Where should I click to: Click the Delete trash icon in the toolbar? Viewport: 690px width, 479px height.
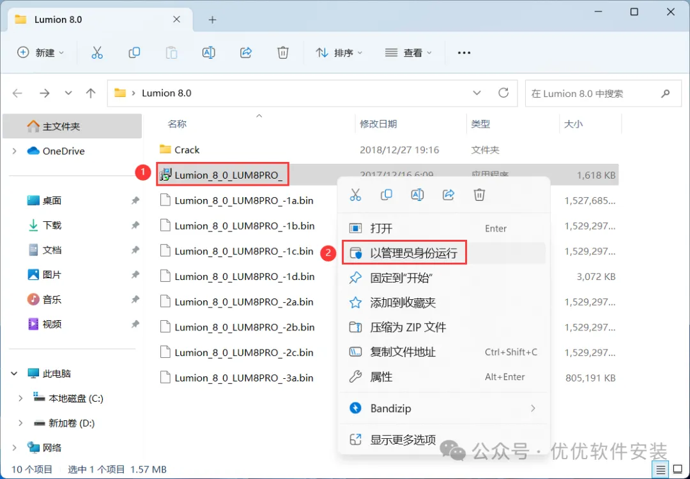coord(283,53)
